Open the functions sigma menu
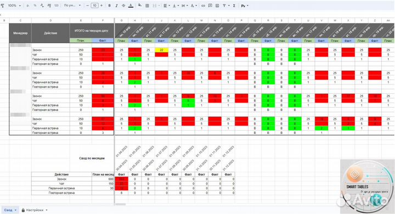 click(234, 5)
